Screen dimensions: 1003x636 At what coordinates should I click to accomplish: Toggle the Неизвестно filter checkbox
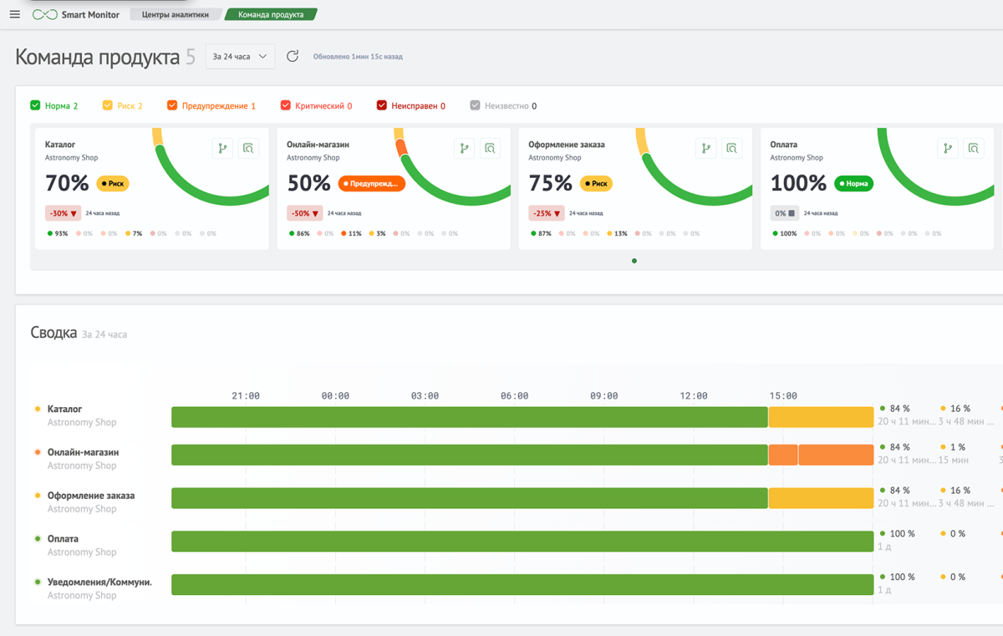475,105
